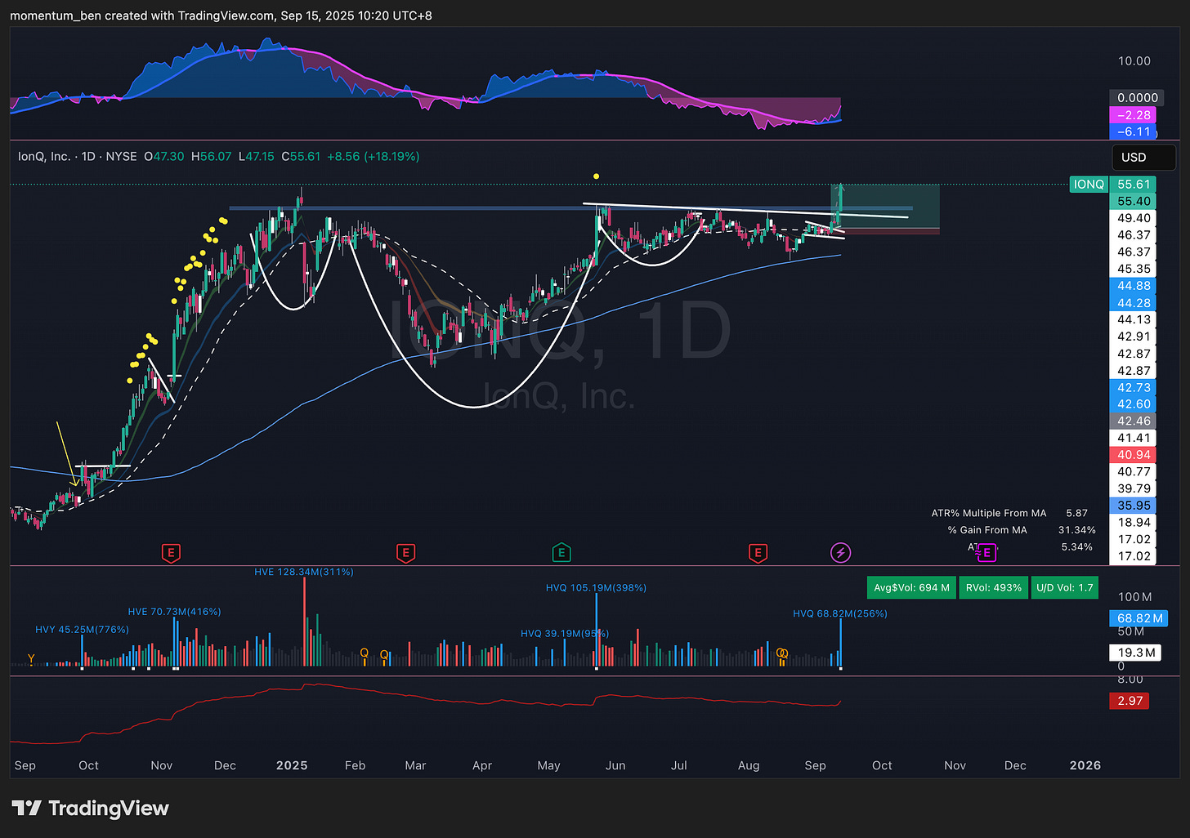Click the orange Q marker below August volume
Viewport: 1190px width, 838px height.
[782, 653]
